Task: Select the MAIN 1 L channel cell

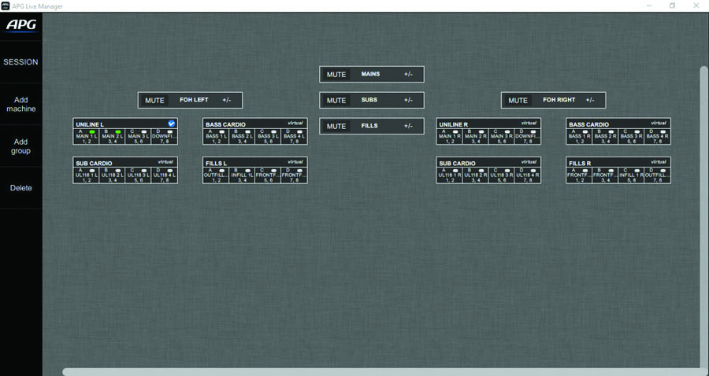Action: [87, 136]
